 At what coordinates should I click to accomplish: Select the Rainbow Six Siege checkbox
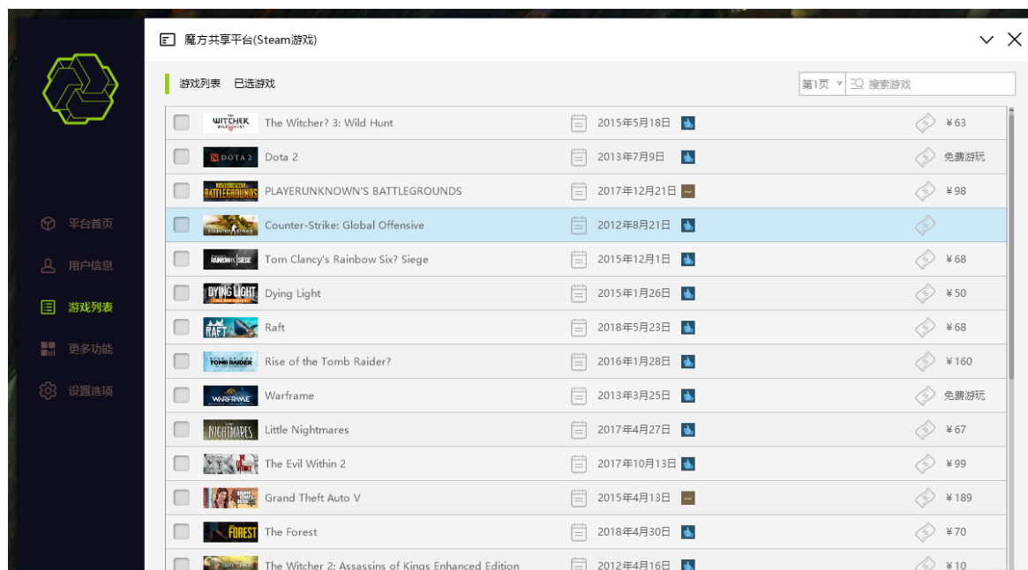(182, 259)
